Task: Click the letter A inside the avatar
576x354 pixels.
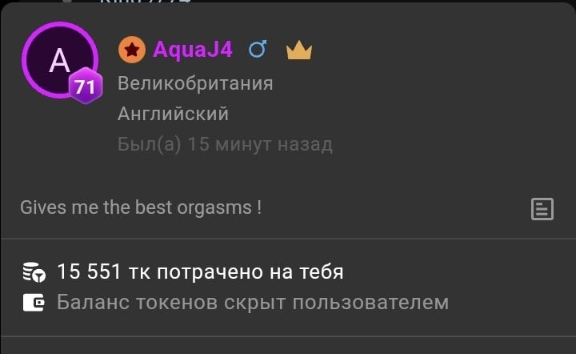Action: 59,61
